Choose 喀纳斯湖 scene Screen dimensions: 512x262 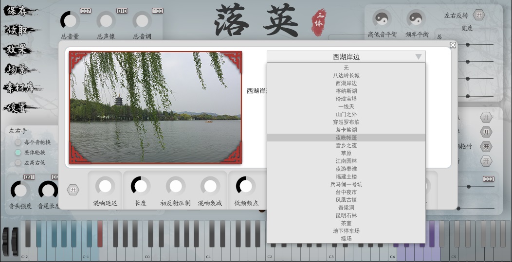pyautogui.click(x=346, y=91)
